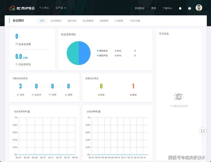Click the 会议预约 module title

pos(18,21)
